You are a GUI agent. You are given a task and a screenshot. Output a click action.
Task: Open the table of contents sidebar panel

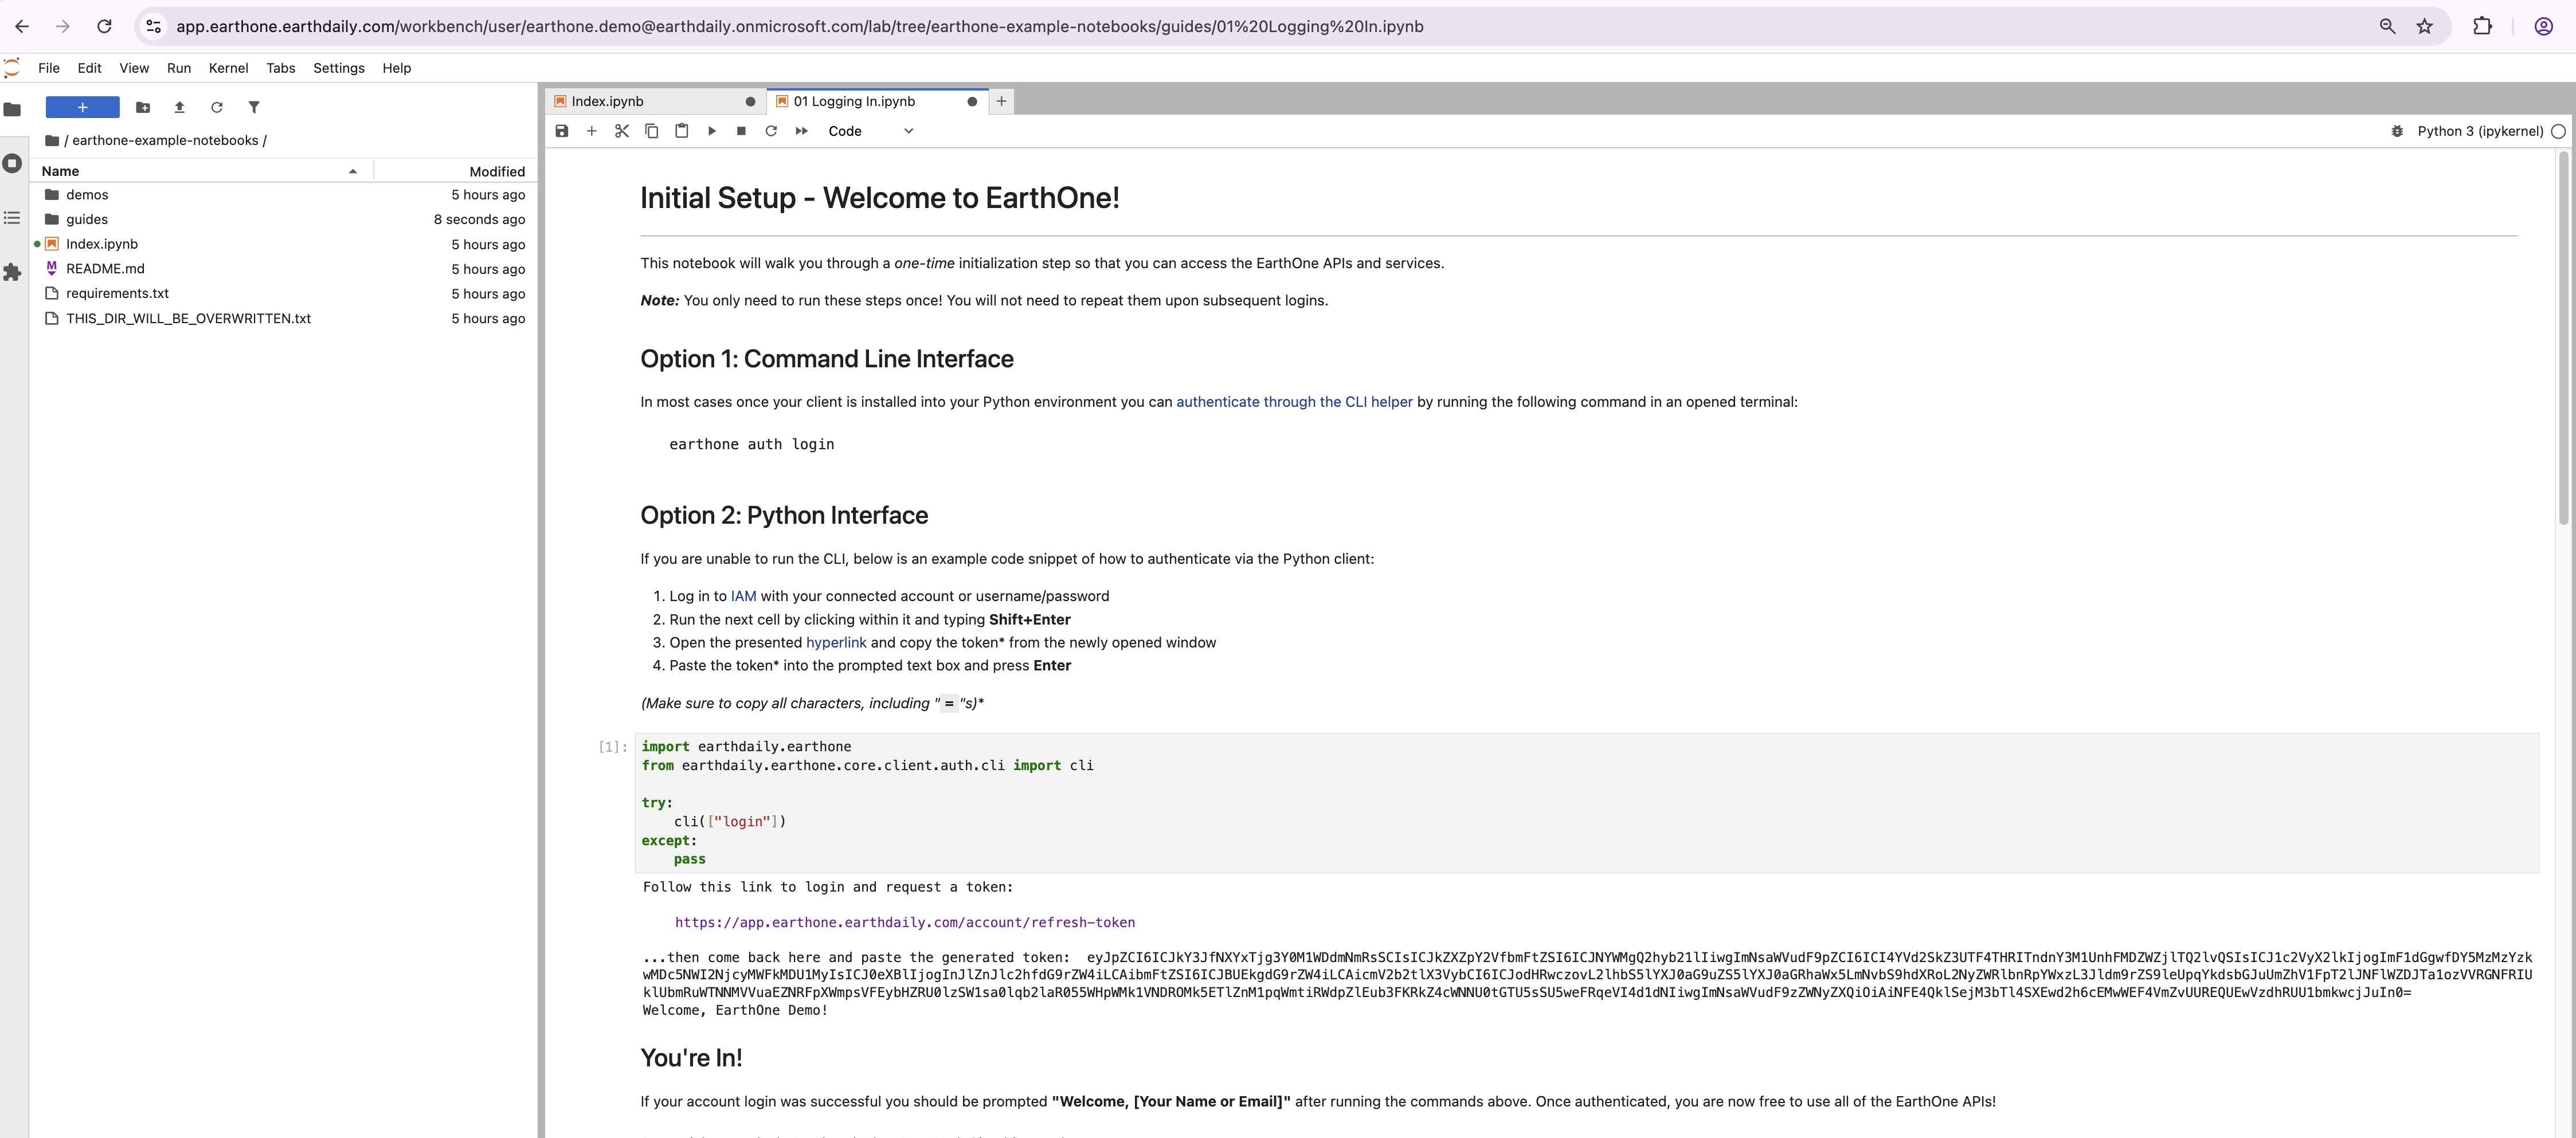click(x=12, y=217)
